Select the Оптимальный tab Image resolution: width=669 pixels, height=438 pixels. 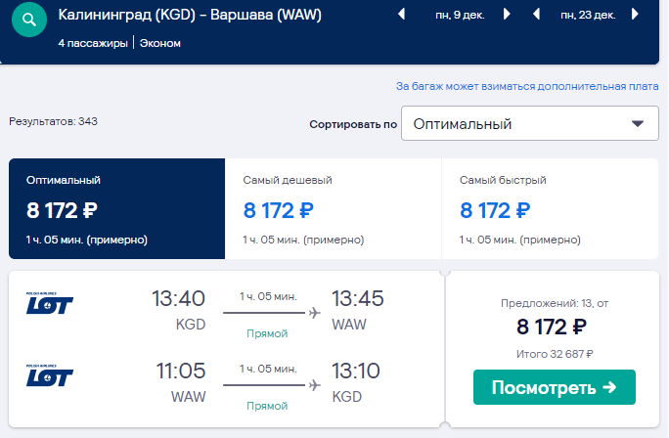[x=117, y=208]
